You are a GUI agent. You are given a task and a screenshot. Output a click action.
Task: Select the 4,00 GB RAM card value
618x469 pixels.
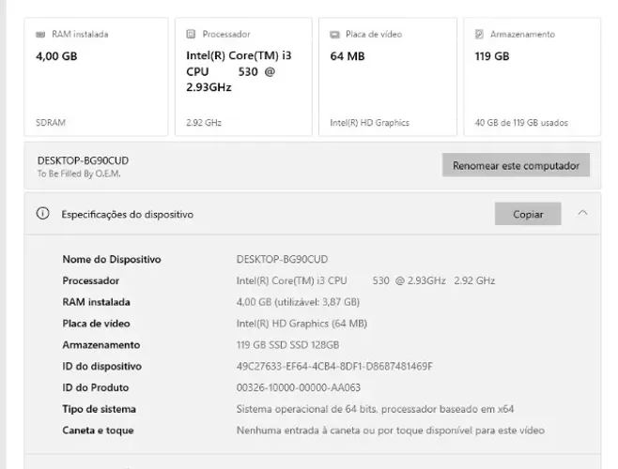tap(56, 56)
